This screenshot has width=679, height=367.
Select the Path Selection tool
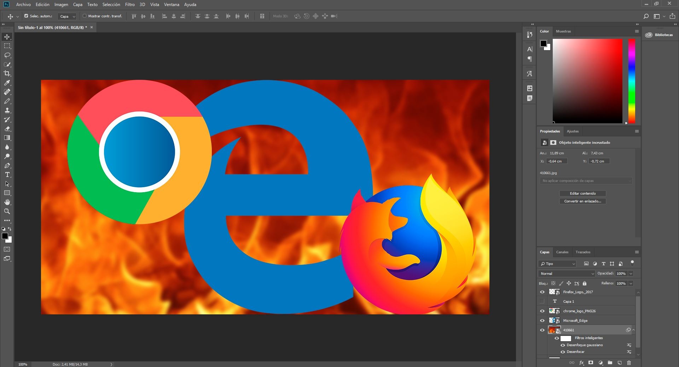(x=7, y=184)
